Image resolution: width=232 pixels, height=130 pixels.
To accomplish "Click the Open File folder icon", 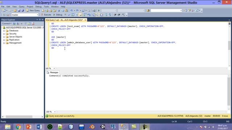I will [x=15, y=10].
